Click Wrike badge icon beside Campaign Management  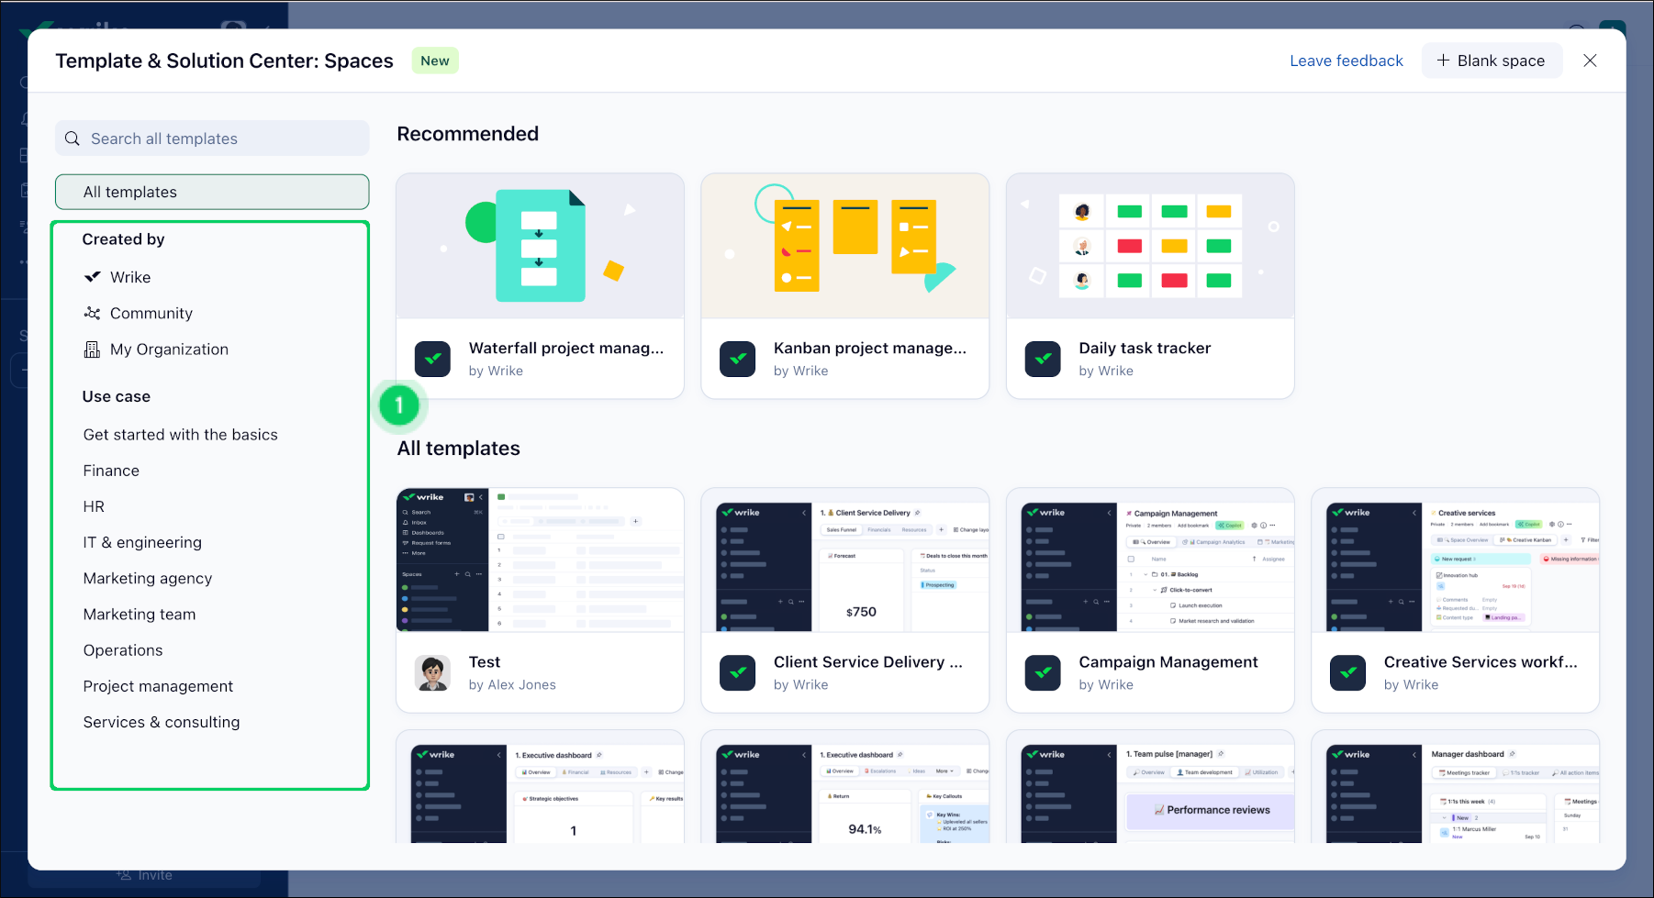pyautogui.click(x=1042, y=673)
